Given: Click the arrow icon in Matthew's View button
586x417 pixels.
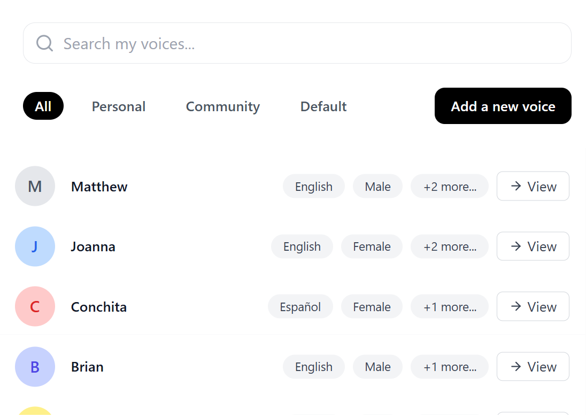Looking at the screenshot, I should point(516,186).
